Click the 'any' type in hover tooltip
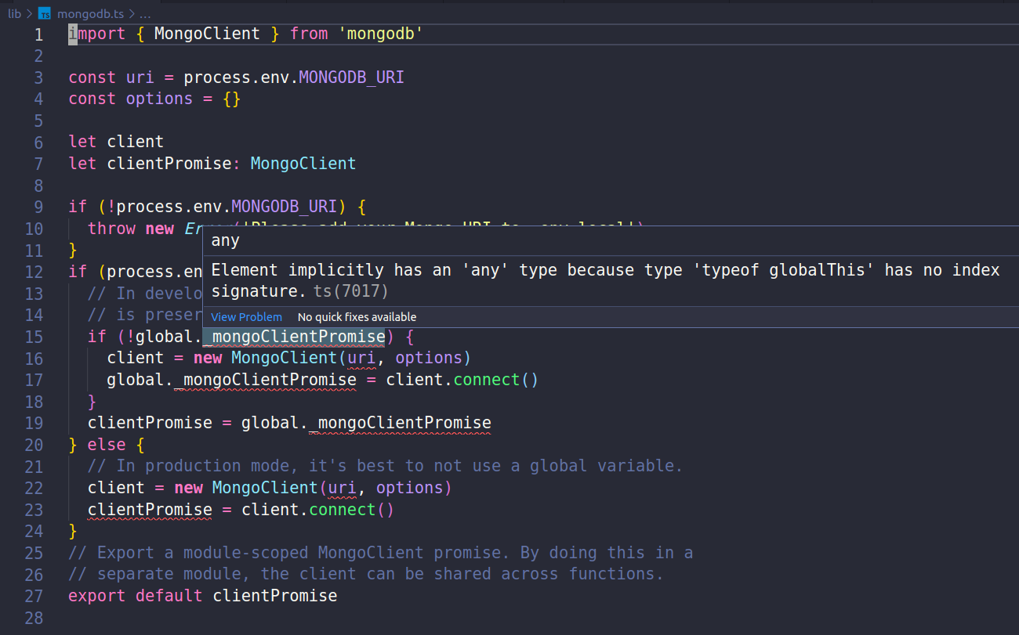The height and width of the screenshot is (635, 1019). 226,242
